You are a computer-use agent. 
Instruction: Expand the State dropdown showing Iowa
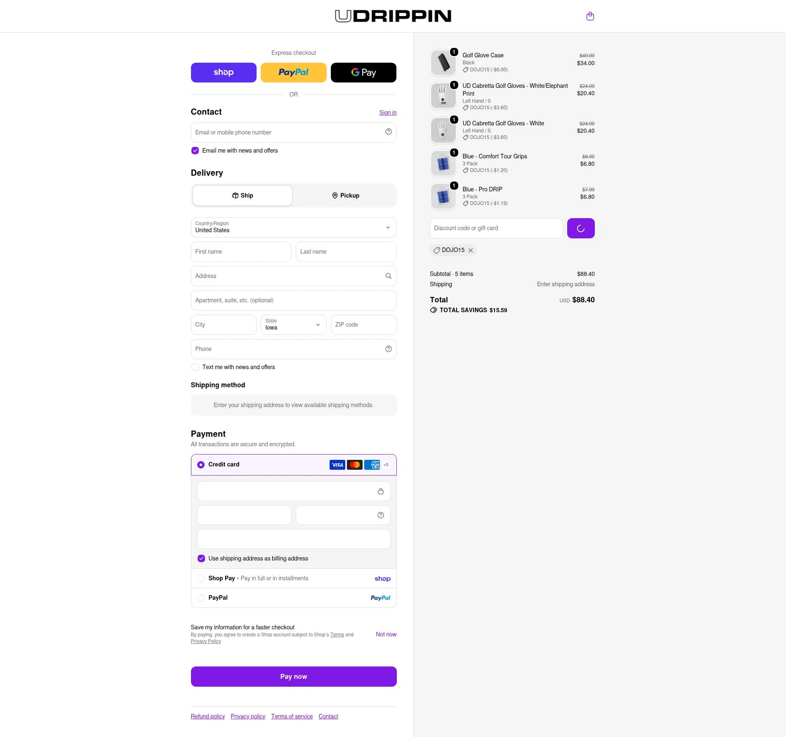(x=294, y=325)
